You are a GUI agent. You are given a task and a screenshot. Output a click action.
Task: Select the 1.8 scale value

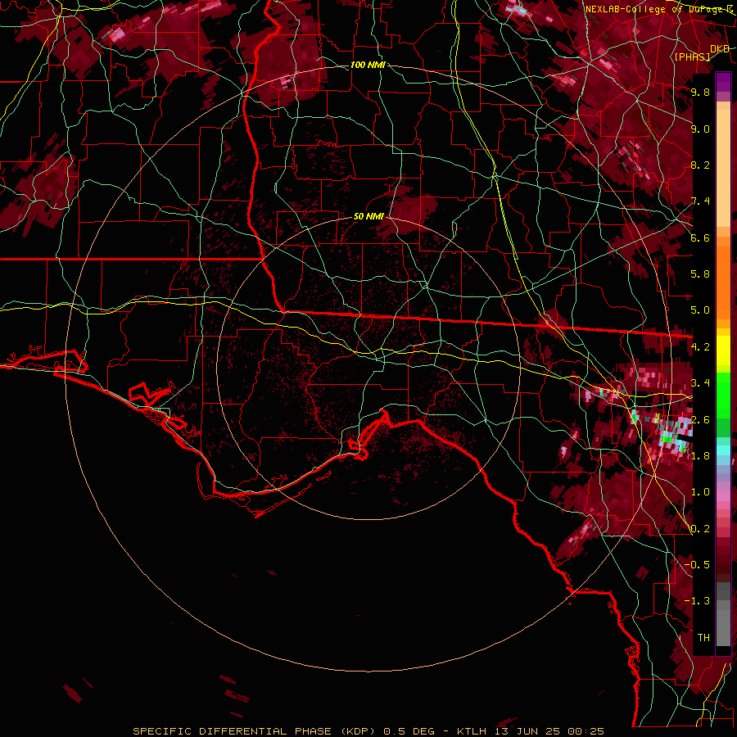(700, 456)
